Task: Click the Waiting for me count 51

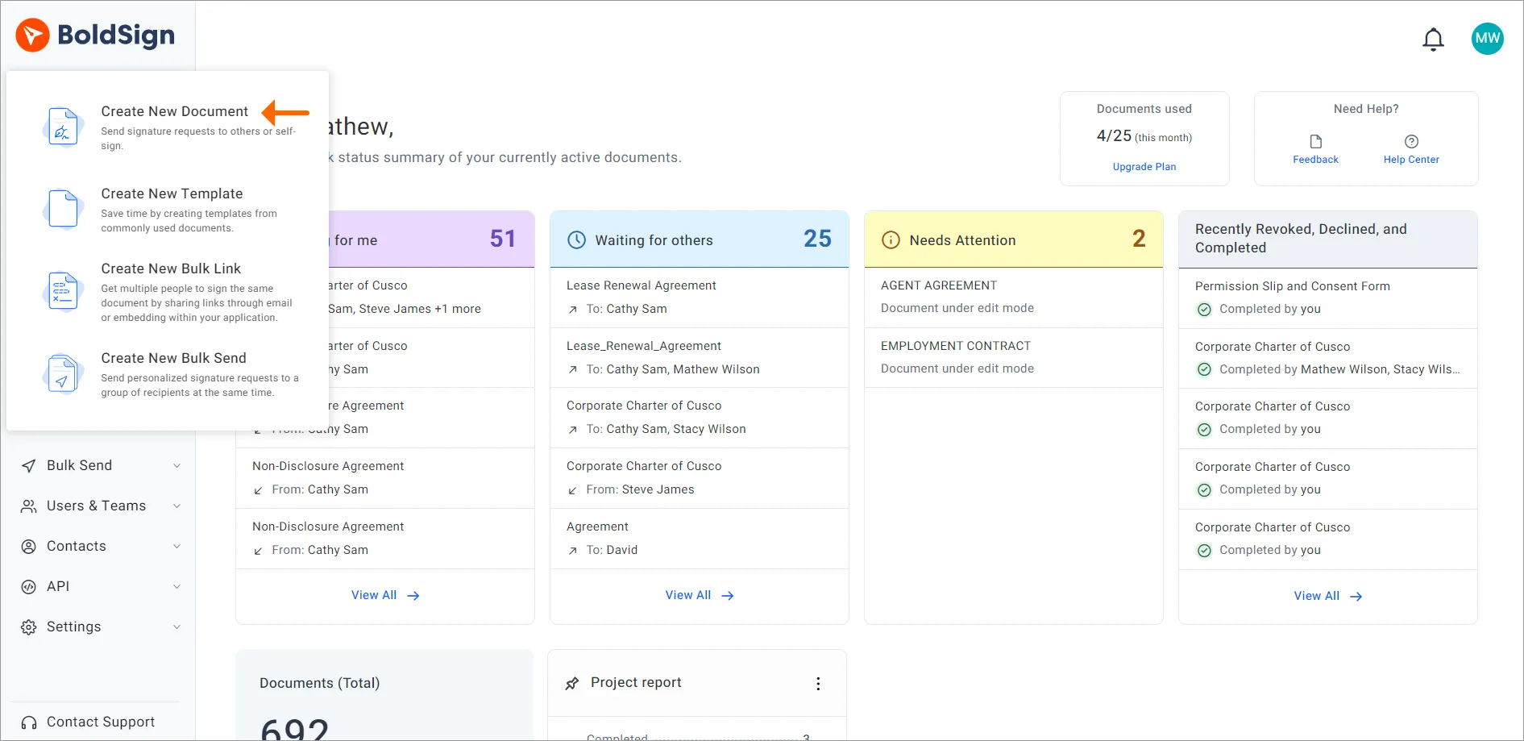Action: 503,239
